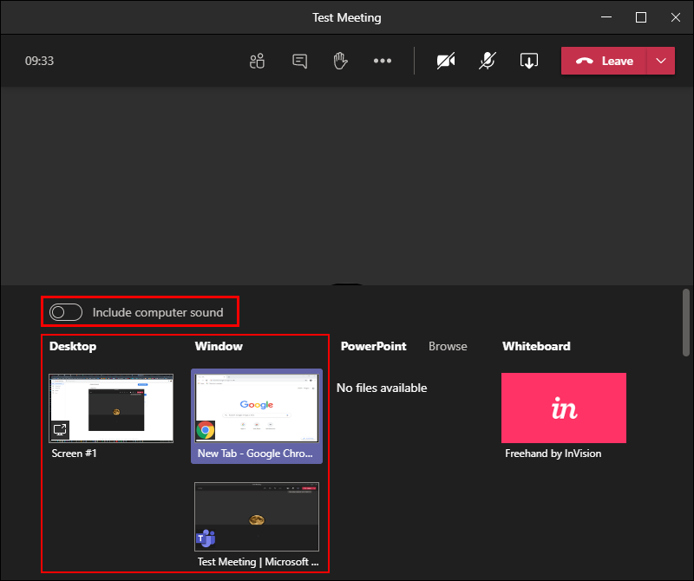This screenshot has height=581, width=694.
Task: Unmute the microphone
Action: (488, 61)
